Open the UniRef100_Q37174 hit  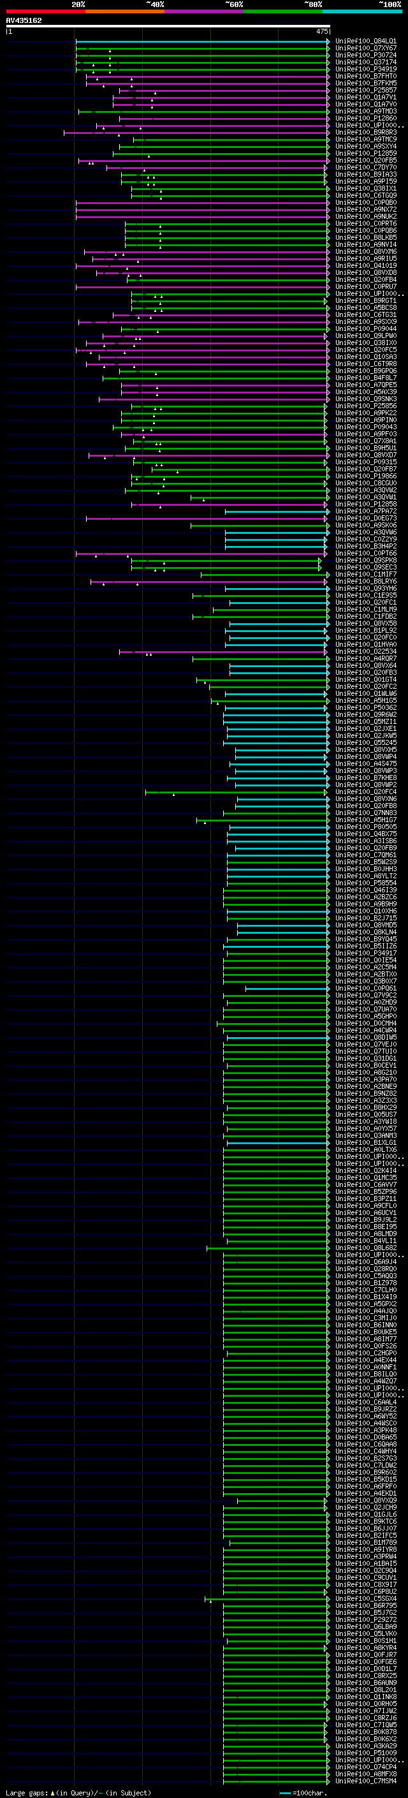365,62
